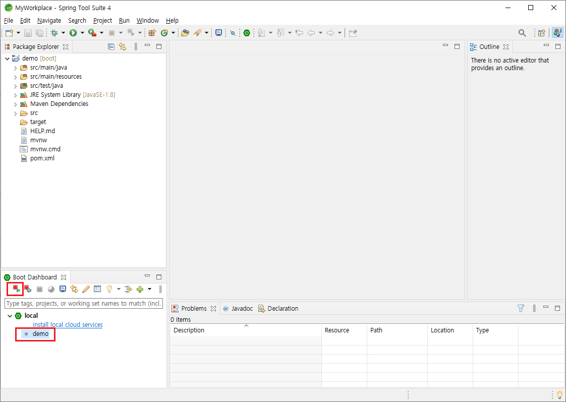Viewport: 566px width, 402px height.
Task: Click the Install local cloud services link
Action: tap(68, 324)
